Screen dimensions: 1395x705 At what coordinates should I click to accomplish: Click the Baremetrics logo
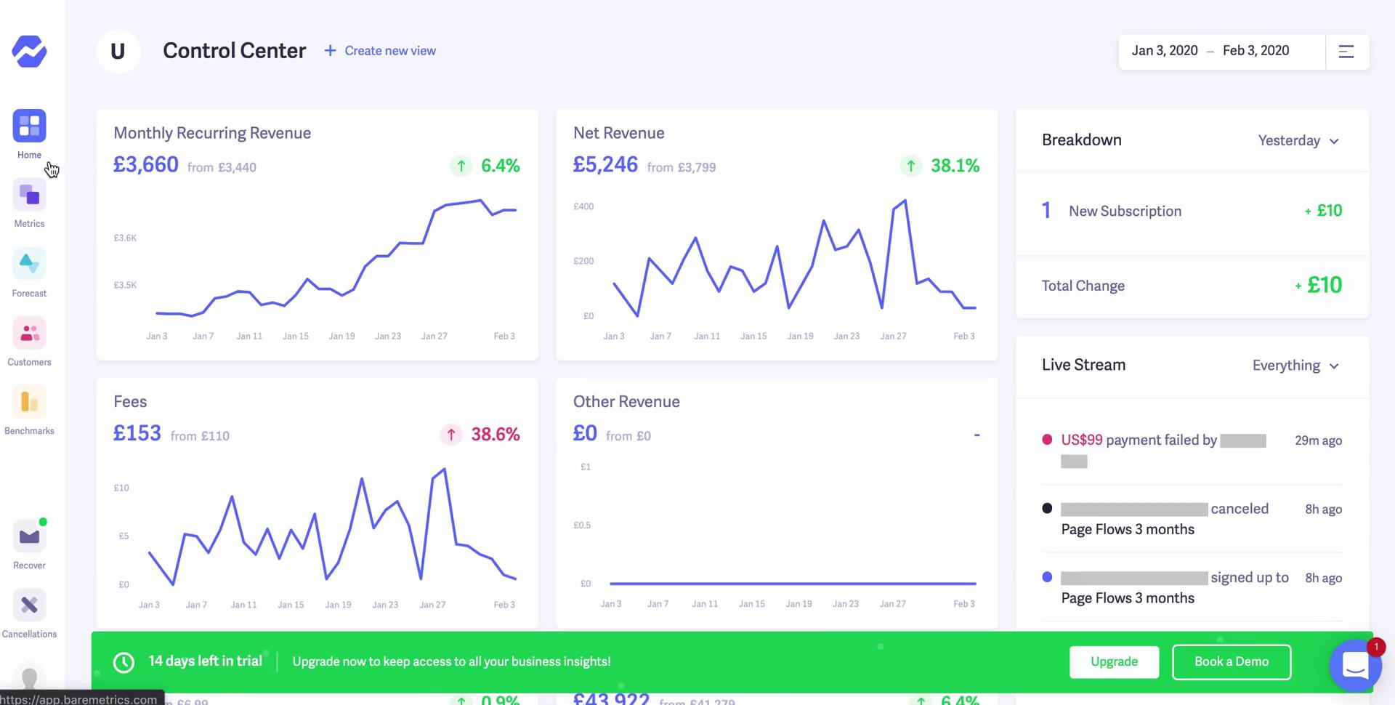[29, 52]
